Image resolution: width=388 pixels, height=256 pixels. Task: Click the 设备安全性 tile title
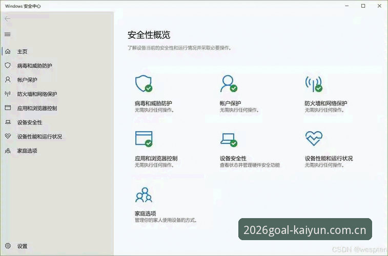pyautogui.click(x=233, y=158)
